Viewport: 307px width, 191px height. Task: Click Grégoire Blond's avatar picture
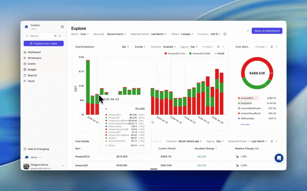(x=27, y=166)
